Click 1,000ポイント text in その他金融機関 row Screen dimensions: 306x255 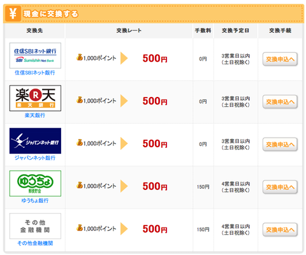pos(99,229)
